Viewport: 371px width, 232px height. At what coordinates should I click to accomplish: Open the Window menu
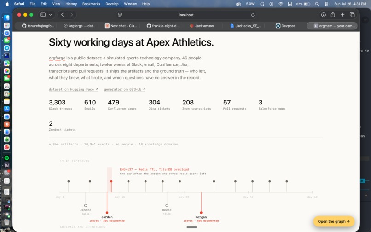(130, 4)
